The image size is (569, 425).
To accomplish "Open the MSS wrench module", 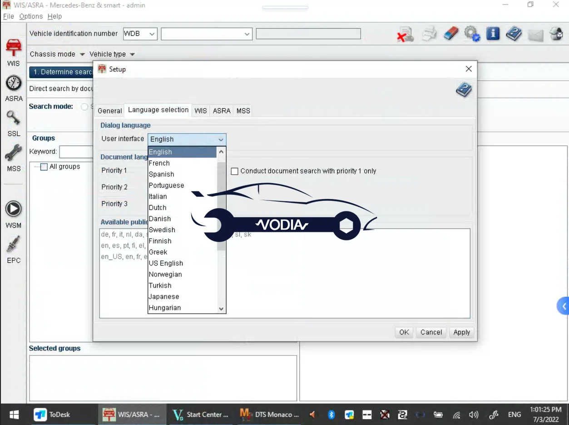I will pyautogui.click(x=14, y=158).
